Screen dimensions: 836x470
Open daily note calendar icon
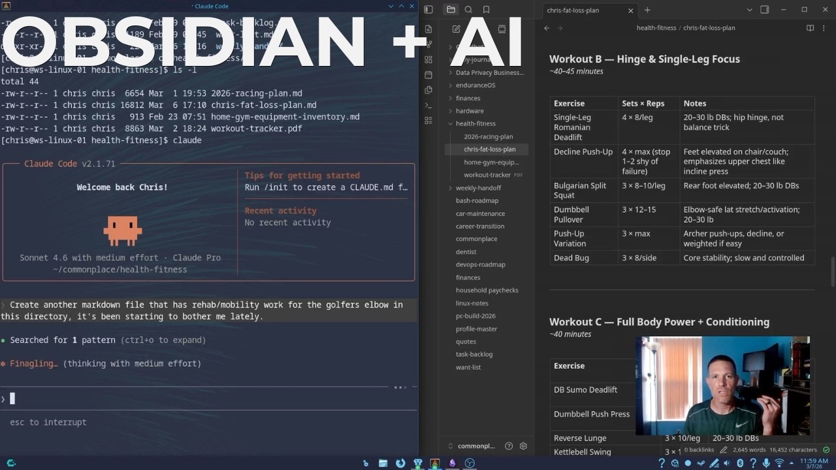point(428,75)
